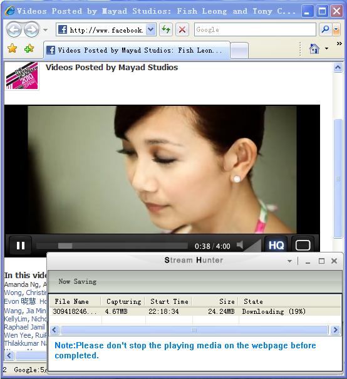This screenshot has width=347, height=379.
Task: Close the Internet Explorer window
Action: 336,11
